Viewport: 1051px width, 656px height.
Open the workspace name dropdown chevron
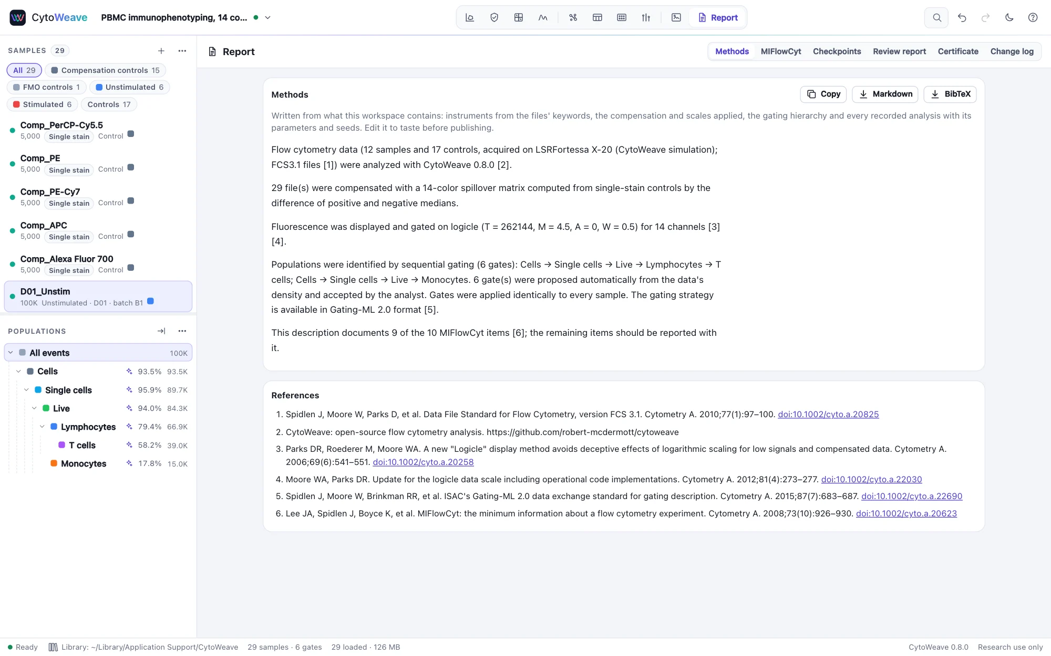[x=267, y=17]
